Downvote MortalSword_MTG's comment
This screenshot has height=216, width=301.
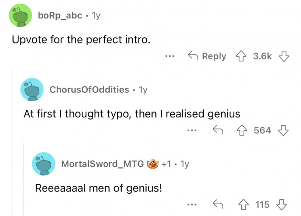click(x=283, y=204)
